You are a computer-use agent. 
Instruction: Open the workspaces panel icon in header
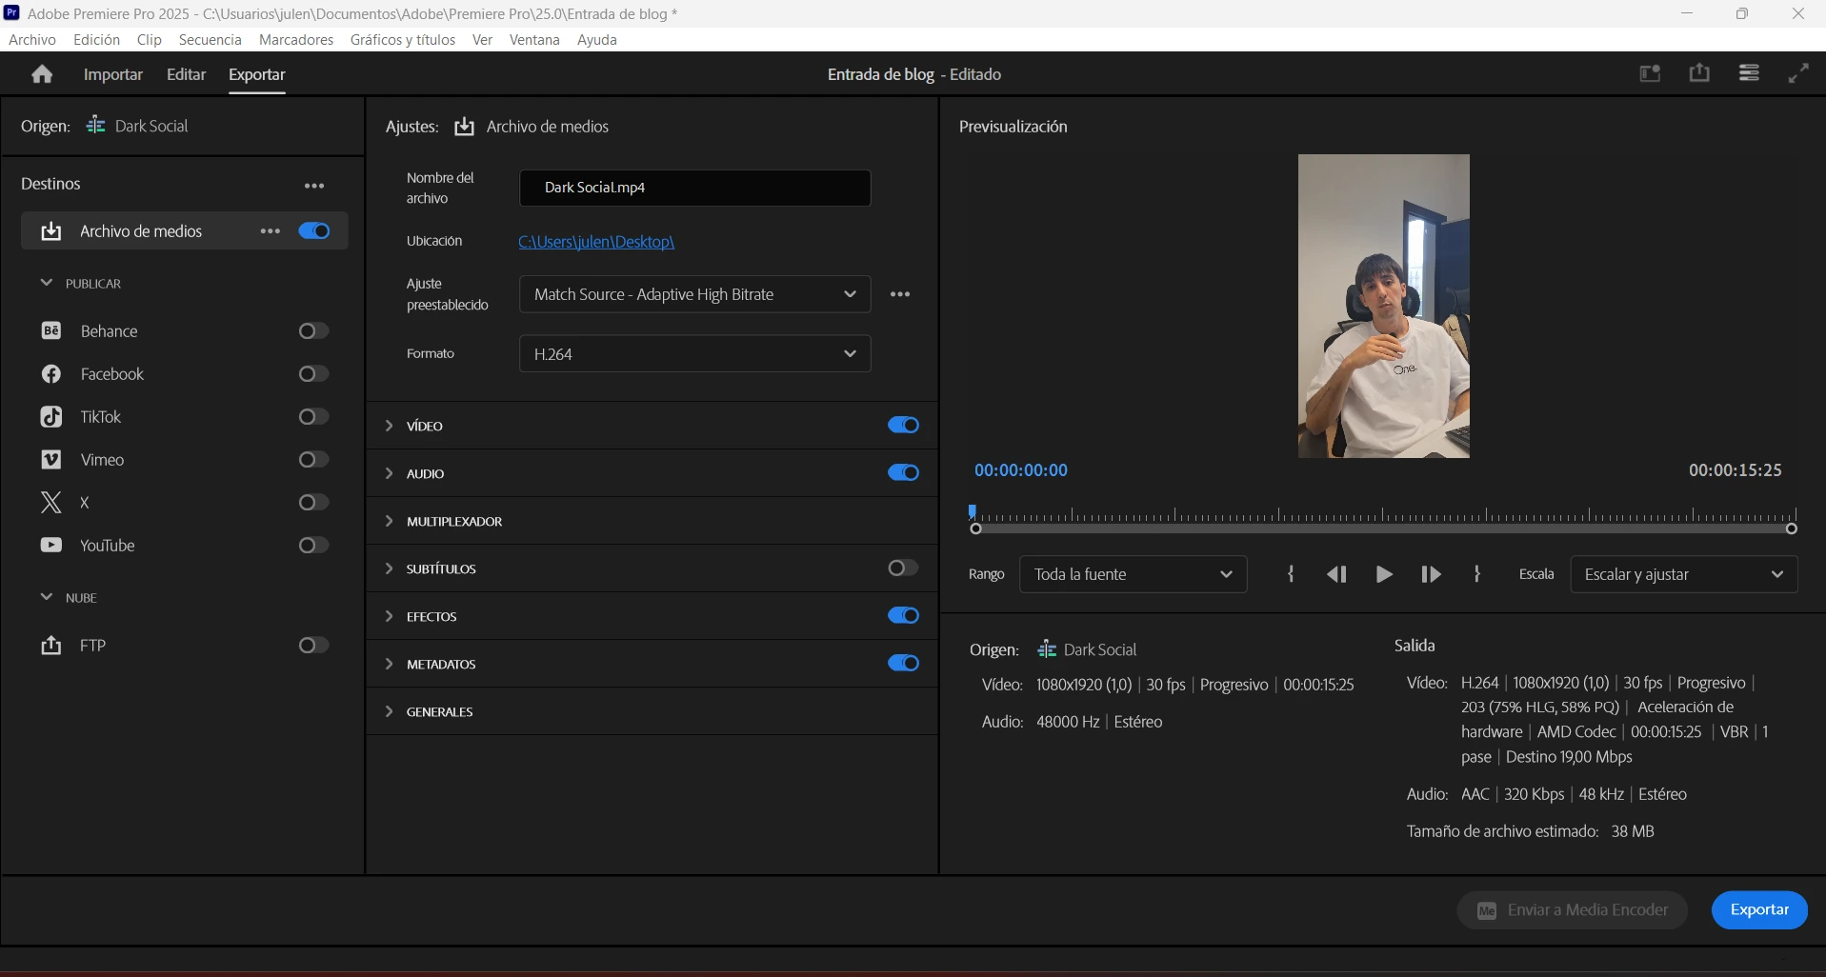pos(1650,73)
